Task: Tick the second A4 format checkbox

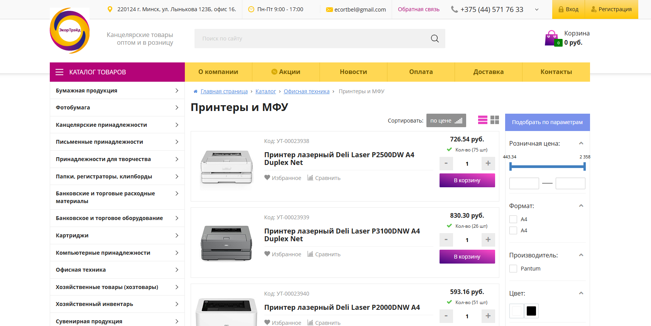Action: pos(513,230)
